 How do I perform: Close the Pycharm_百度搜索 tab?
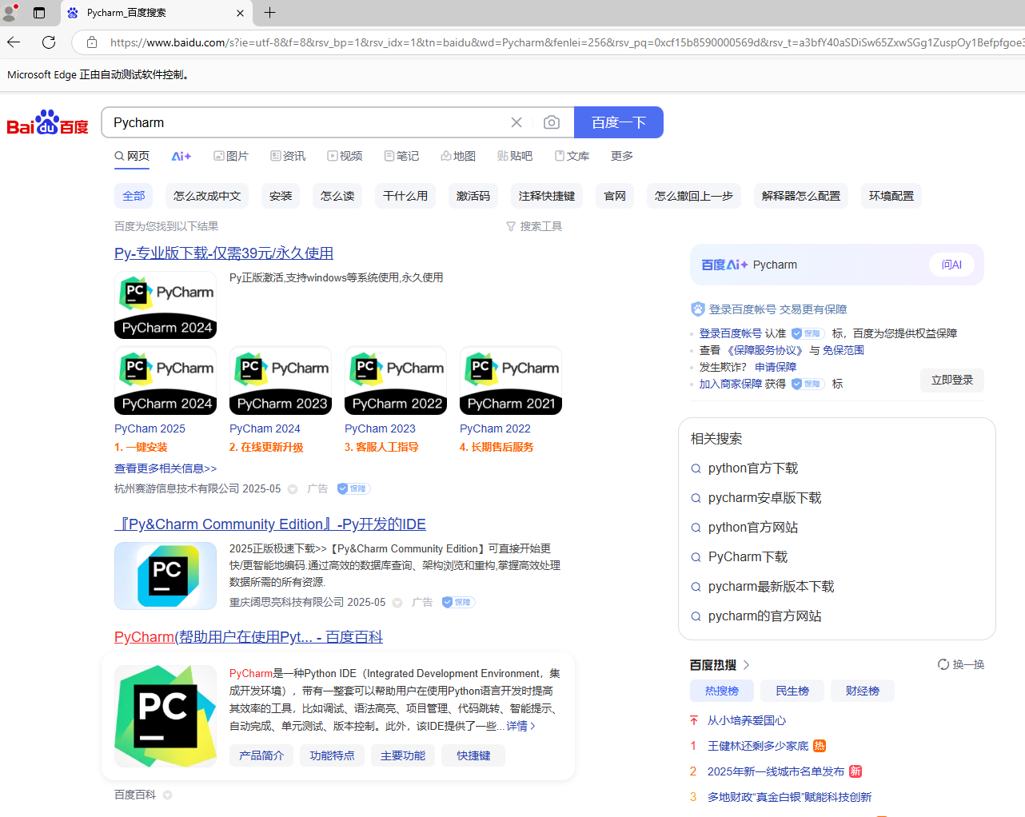coord(240,13)
